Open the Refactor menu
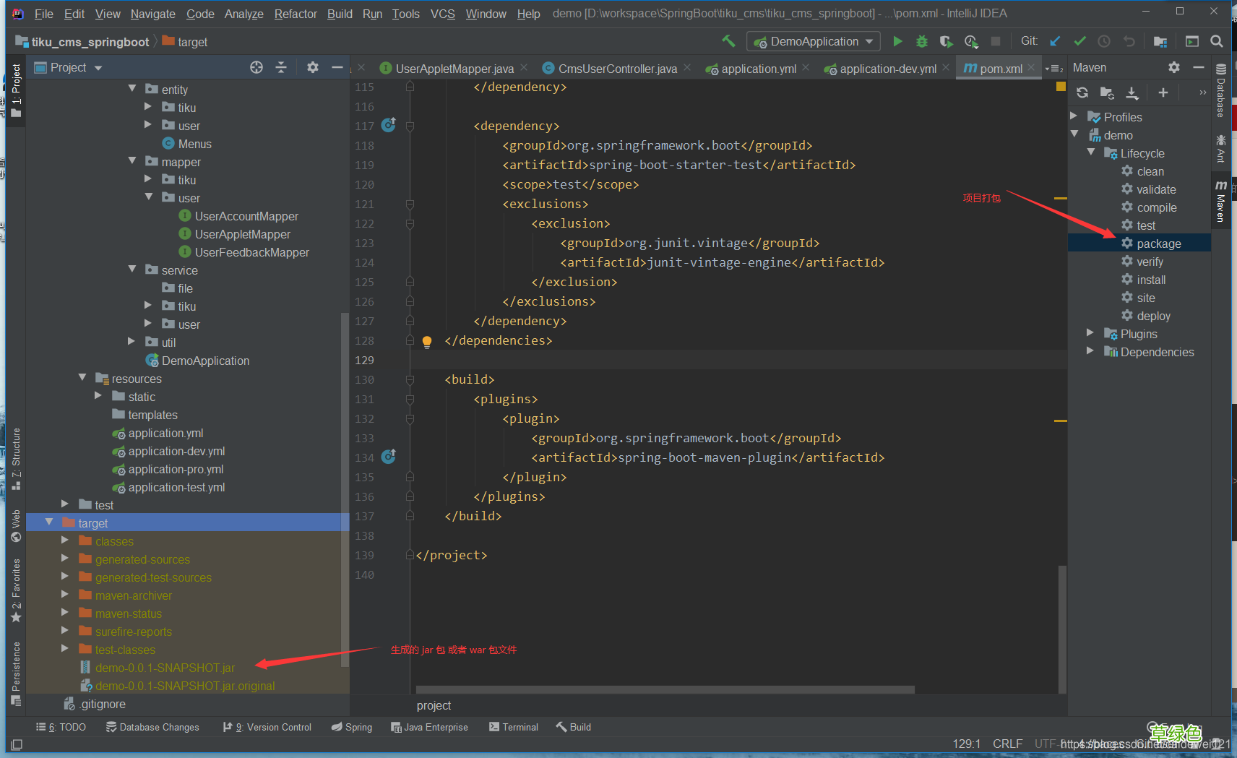Image resolution: width=1237 pixels, height=758 pixels. click(296, 14)
